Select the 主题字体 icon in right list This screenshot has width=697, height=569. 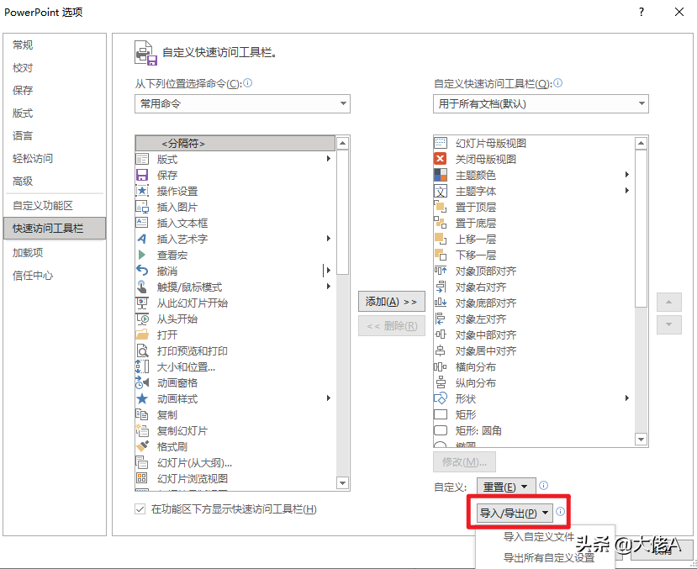pos(440,191)
